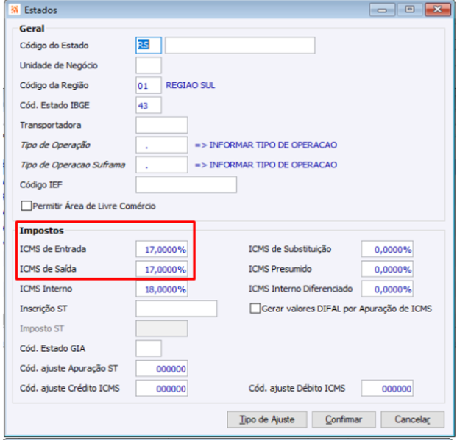Image resolution: width=457 pixels, height=440 pixels.
Task: Focus the Código do Estado field with RS
Action: point(149,45)
